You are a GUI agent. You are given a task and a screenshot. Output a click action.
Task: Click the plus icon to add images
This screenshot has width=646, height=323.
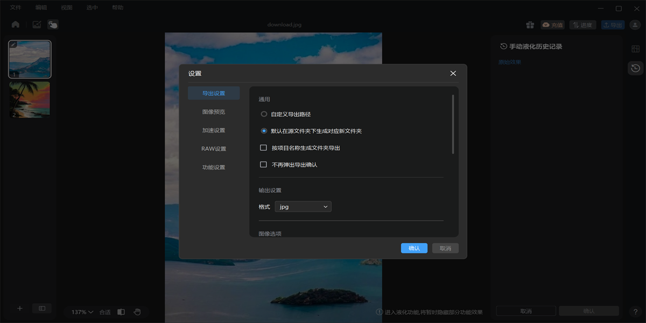(20, 308)
